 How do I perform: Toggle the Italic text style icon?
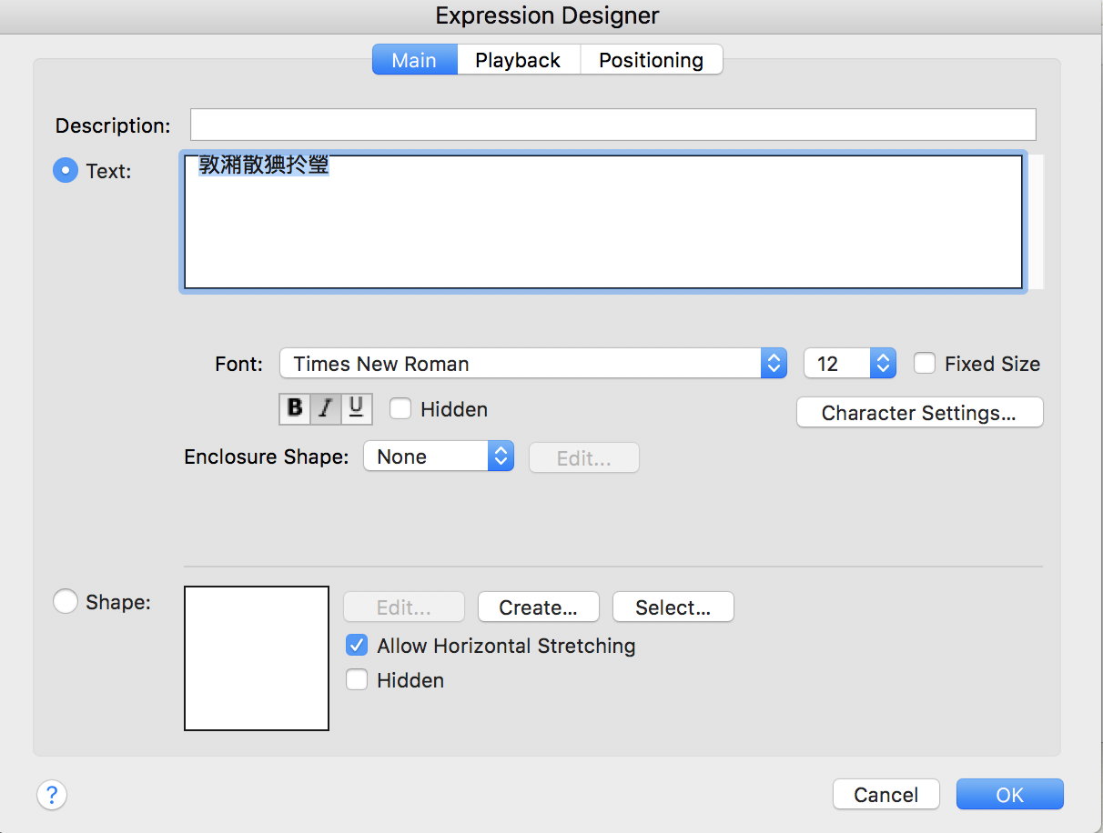click(x=326, y=409)
